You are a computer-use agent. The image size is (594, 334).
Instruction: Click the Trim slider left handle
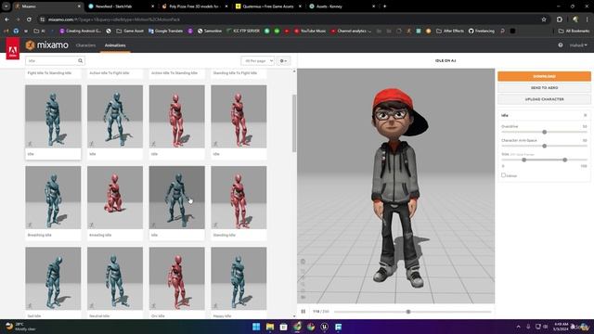click(523, 160)
